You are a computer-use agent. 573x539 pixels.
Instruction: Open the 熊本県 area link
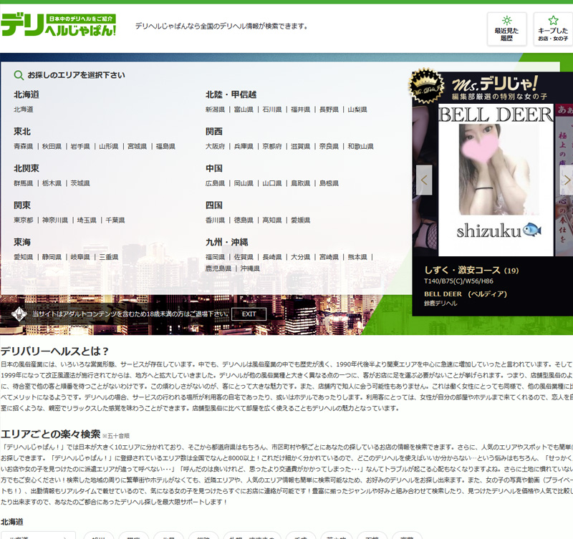(357, 257)
